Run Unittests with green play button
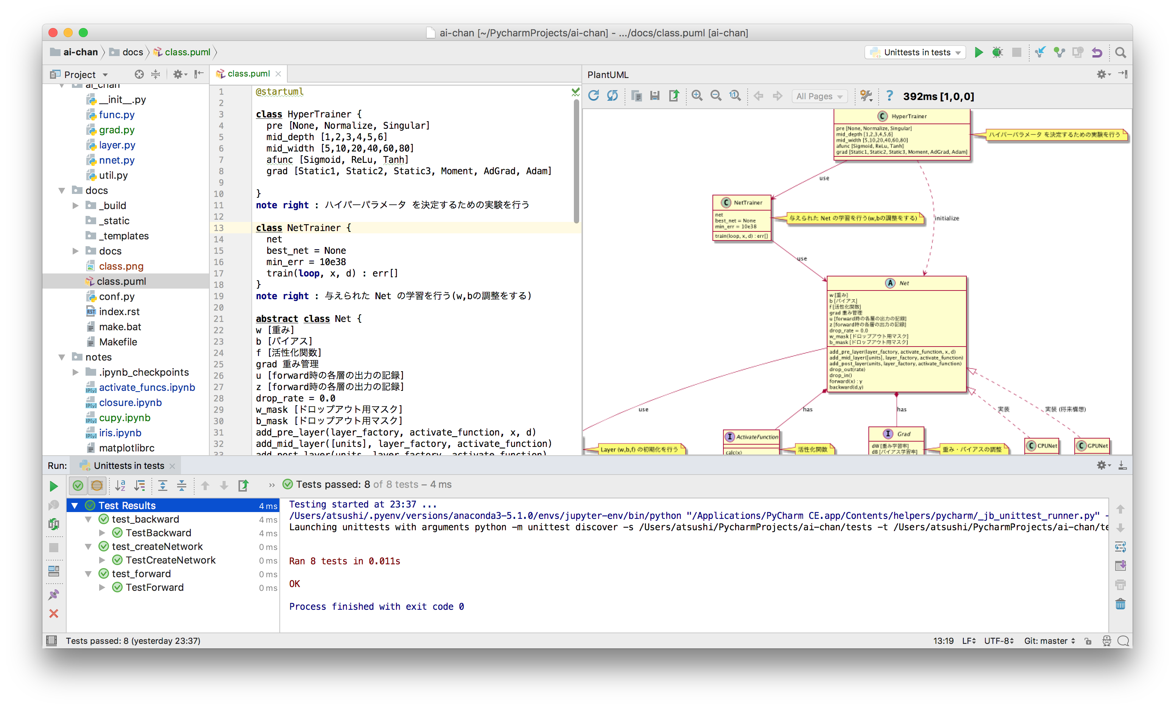 [x=979, y=53]
